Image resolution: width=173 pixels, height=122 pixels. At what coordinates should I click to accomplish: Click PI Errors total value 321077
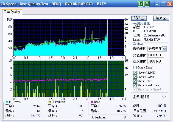coord(35,116)
